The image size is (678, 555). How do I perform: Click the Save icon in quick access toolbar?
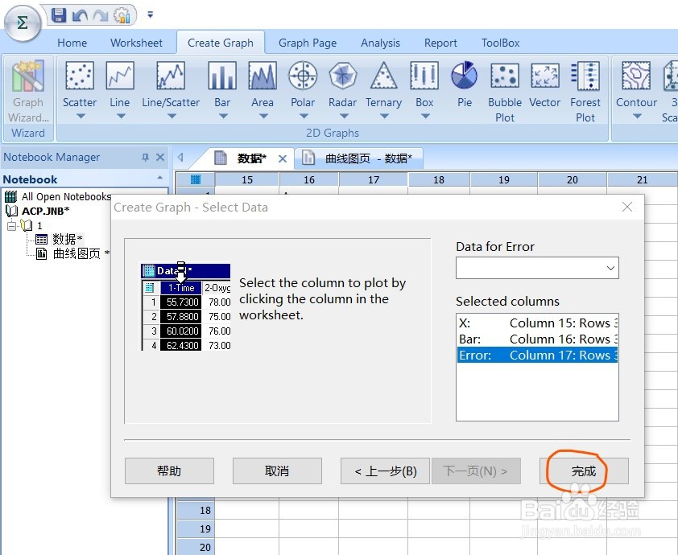coord(59,15)
